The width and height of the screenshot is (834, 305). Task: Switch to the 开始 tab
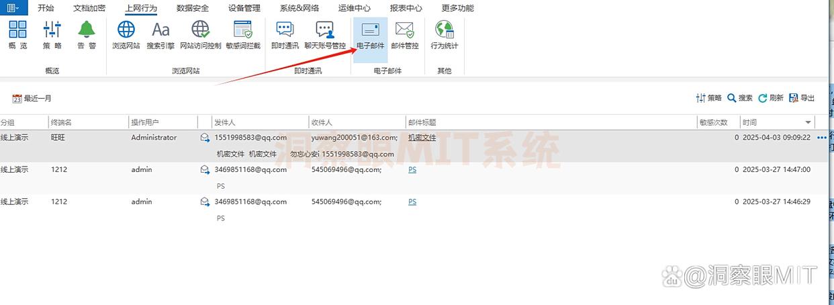point(46,8)
